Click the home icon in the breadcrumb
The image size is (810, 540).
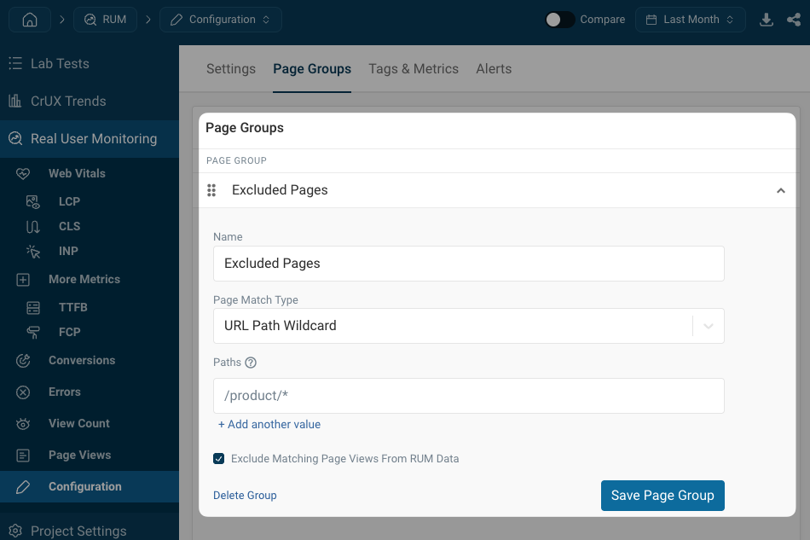click(29, 19)
